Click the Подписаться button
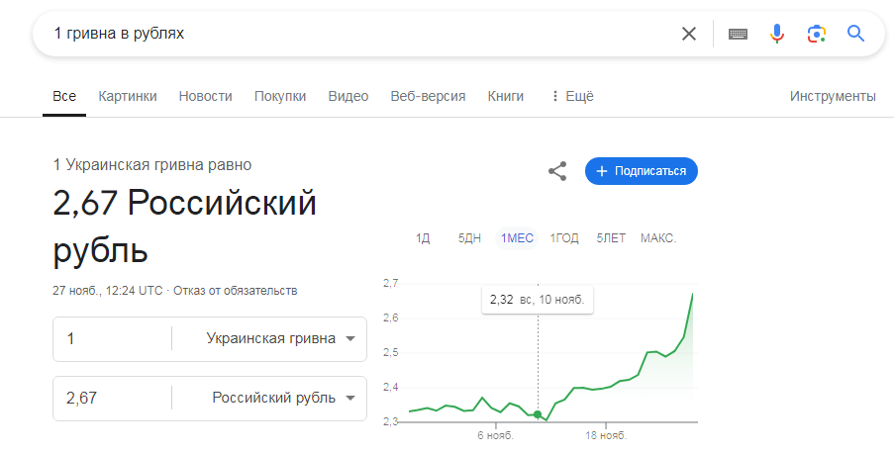This screenshot has width=894, height=453. [x=642, y=171]
